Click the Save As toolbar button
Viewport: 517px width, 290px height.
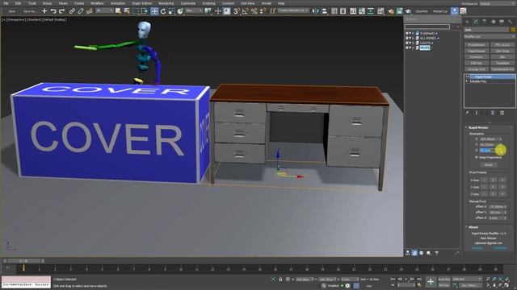30,11
